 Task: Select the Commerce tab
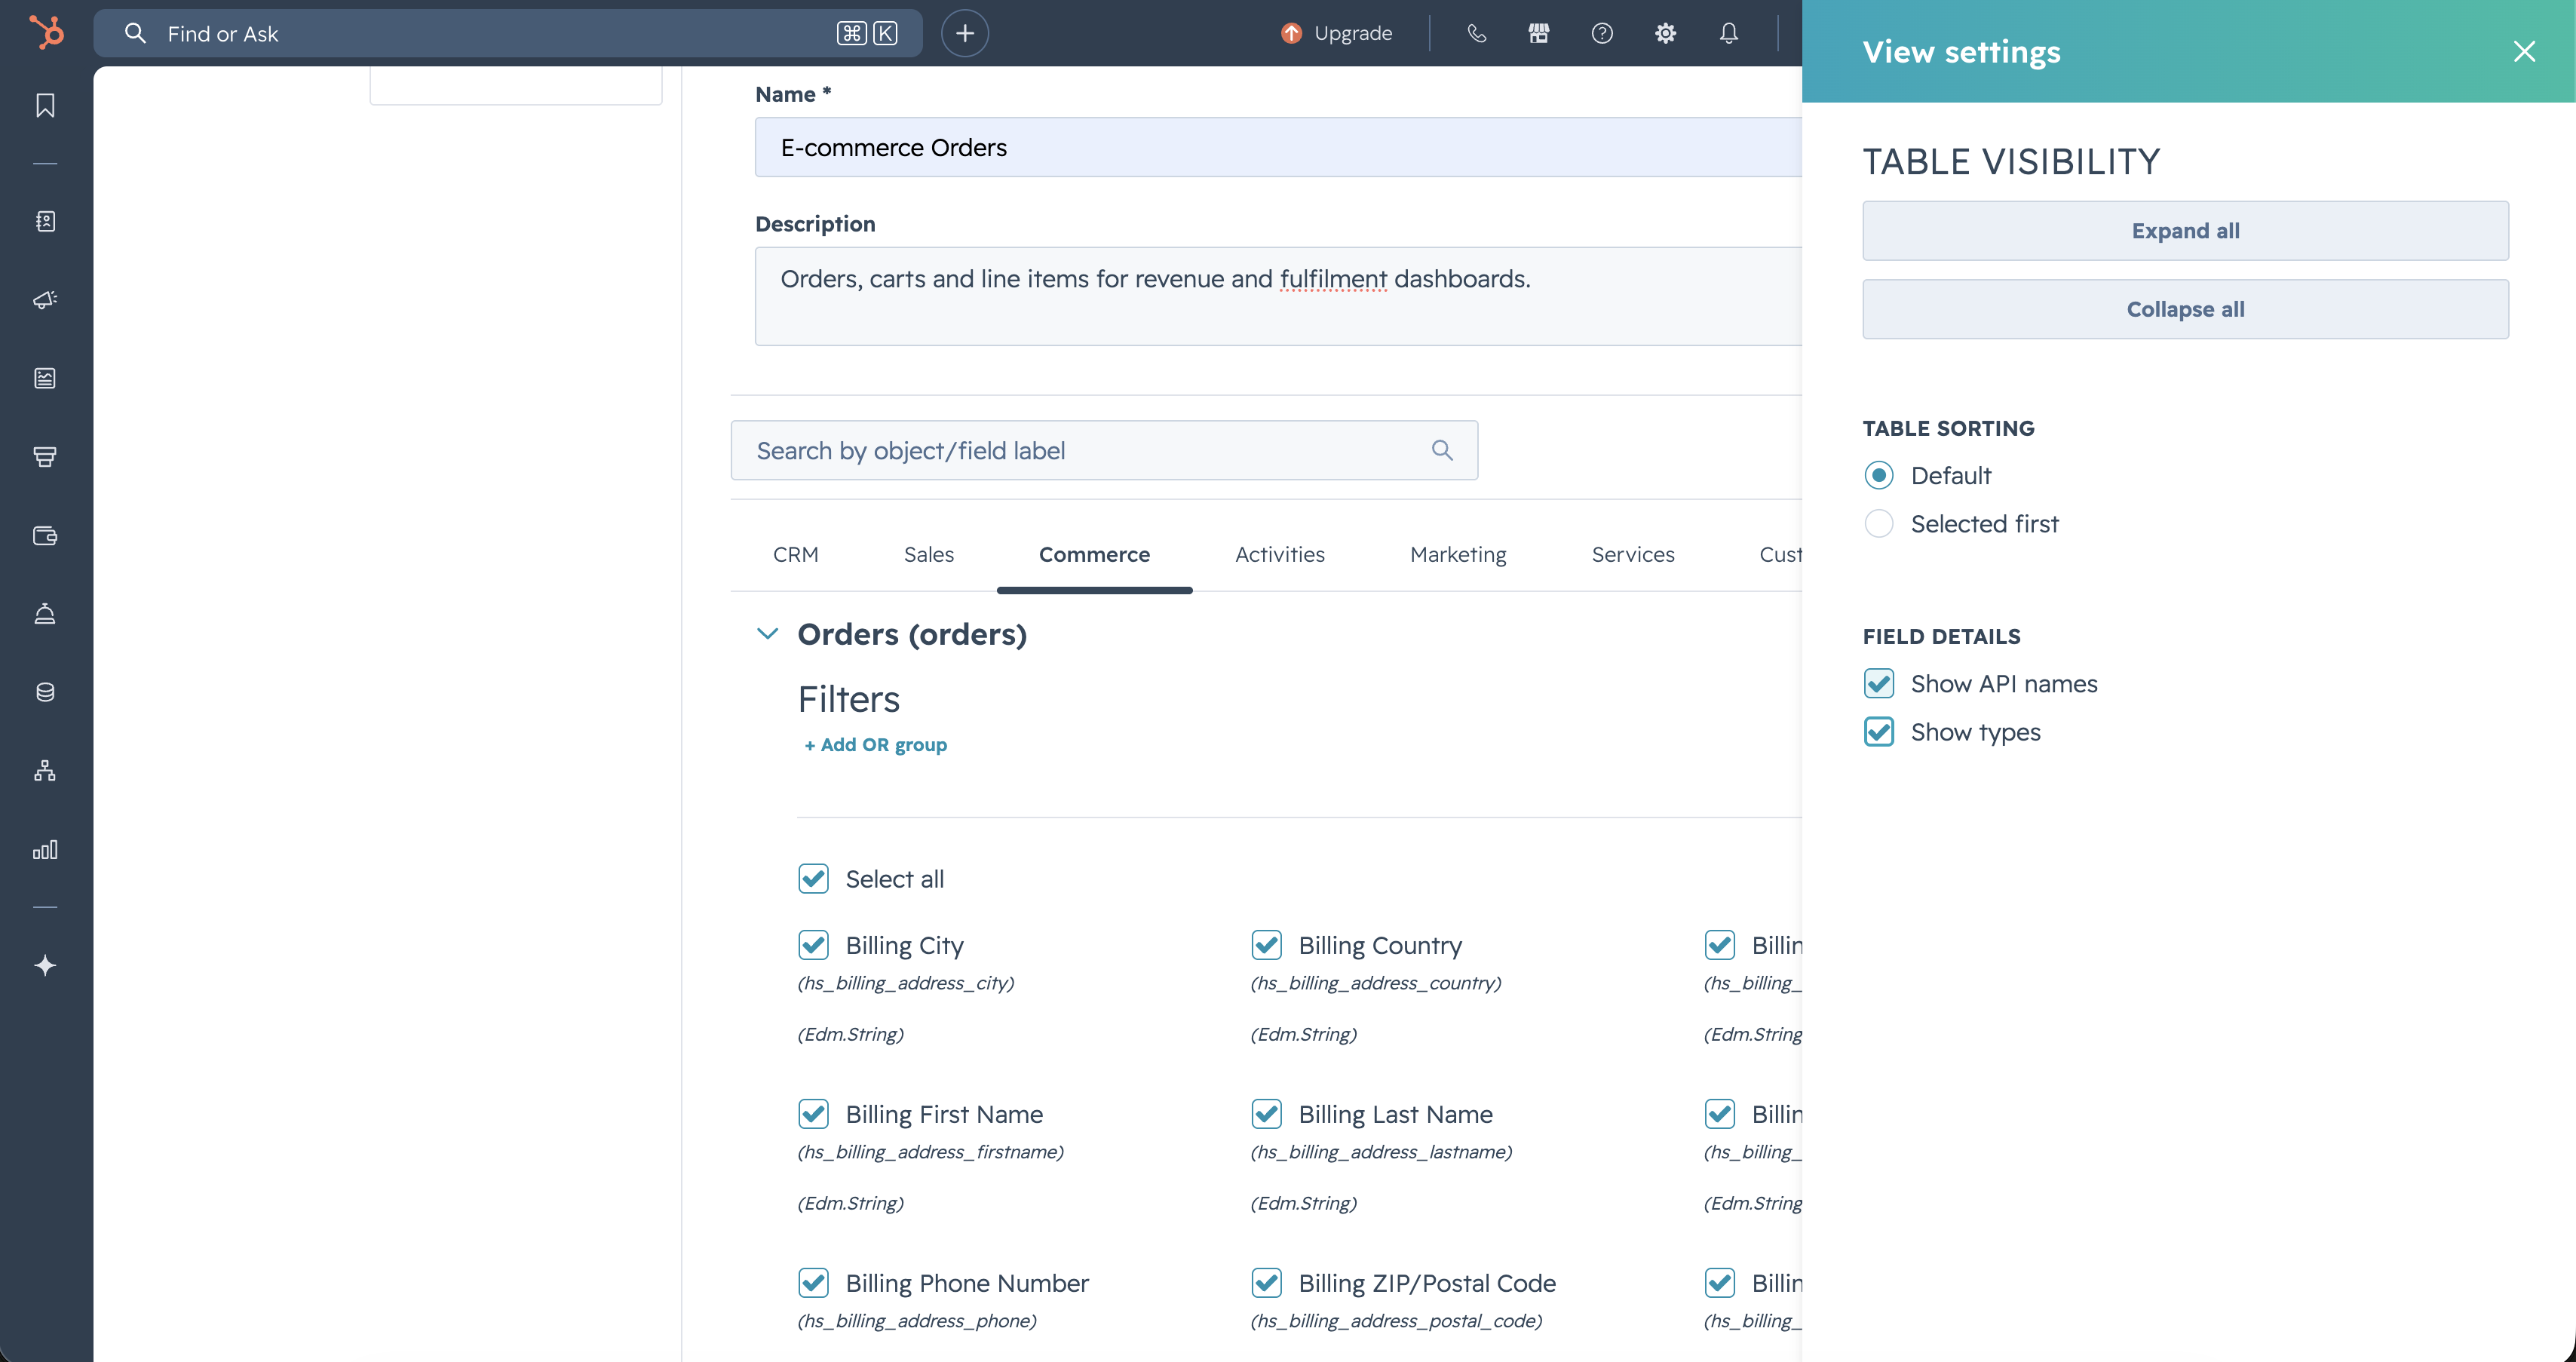tap(1094, 554)
